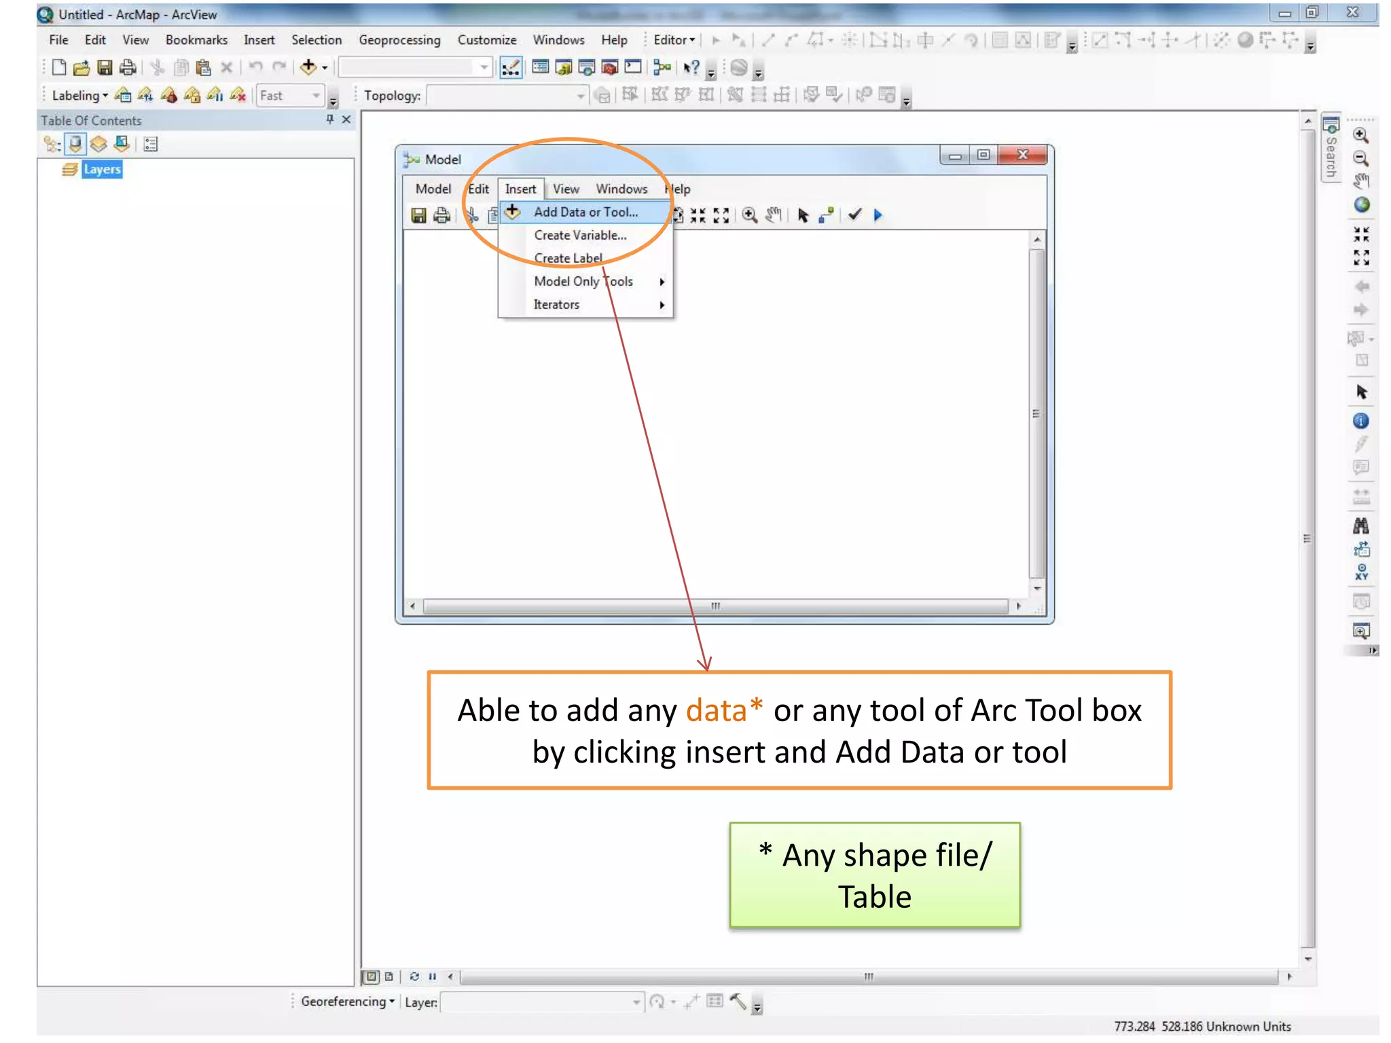Screen dimensions: 1391x1043
Task: Select the Zoom Out tool on Tools toolbar
Action: click(1360, 158)
